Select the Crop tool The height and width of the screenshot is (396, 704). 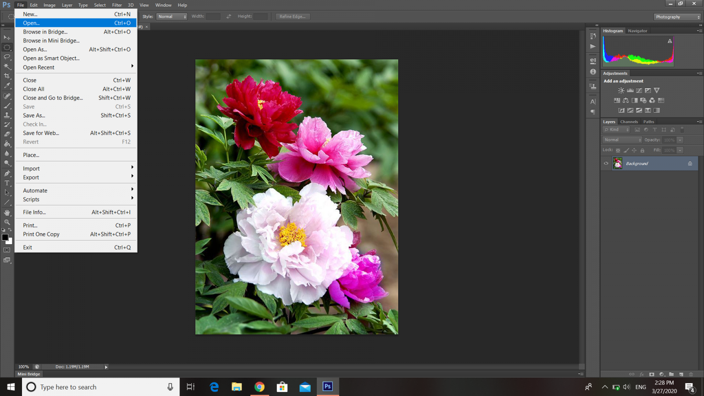[7, 76]
